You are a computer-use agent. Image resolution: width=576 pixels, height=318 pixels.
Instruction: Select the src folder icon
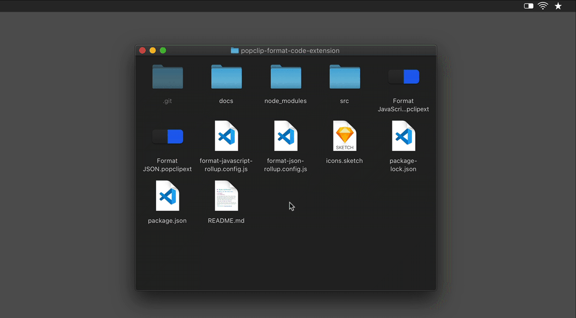[x=344, y=76]
